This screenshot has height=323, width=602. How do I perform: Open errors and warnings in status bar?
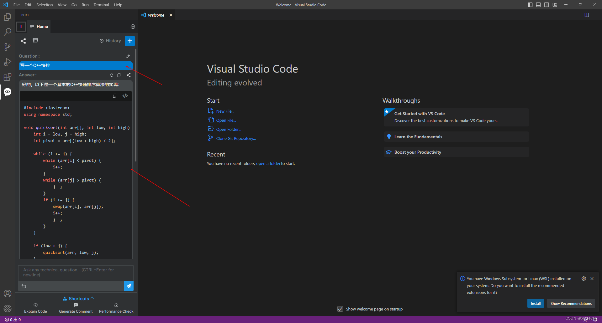coord(13,320)
